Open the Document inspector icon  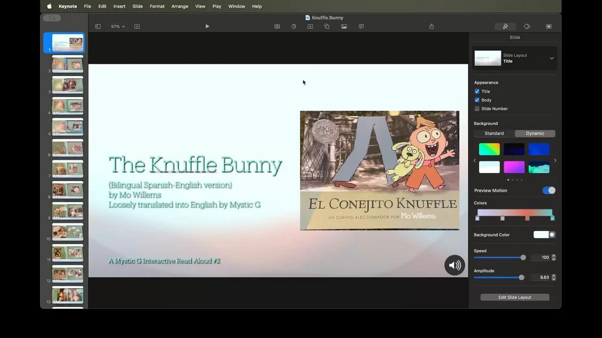[548, 26]
